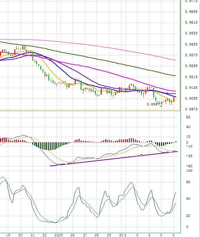Viewport: 200px width, 237px height.
Task: Click the 0.9055 price axis label
Action: click(x=191, y=99)
